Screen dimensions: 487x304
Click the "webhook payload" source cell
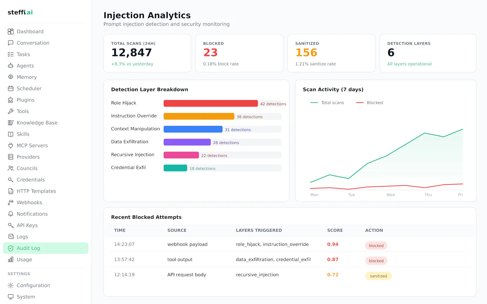click(x=187, y=244)
